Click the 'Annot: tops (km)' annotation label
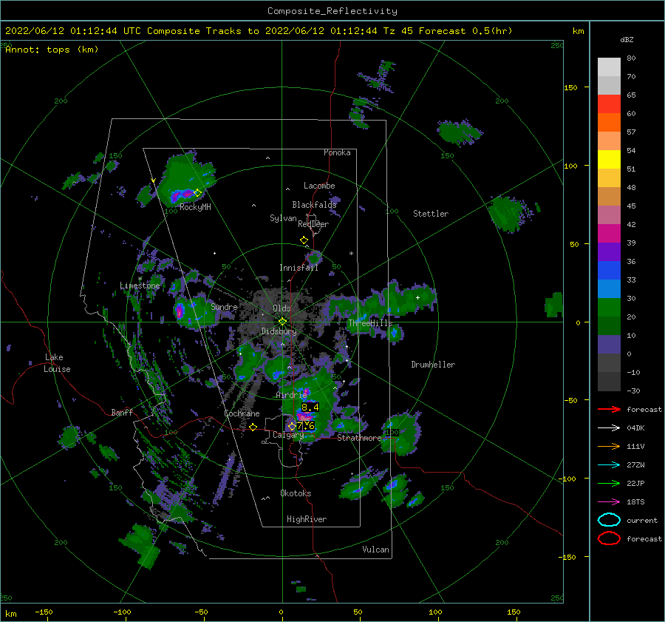Image resolution: width=665 pixels, height=622 pixels. pyautogui.click(x=52, y=50)
